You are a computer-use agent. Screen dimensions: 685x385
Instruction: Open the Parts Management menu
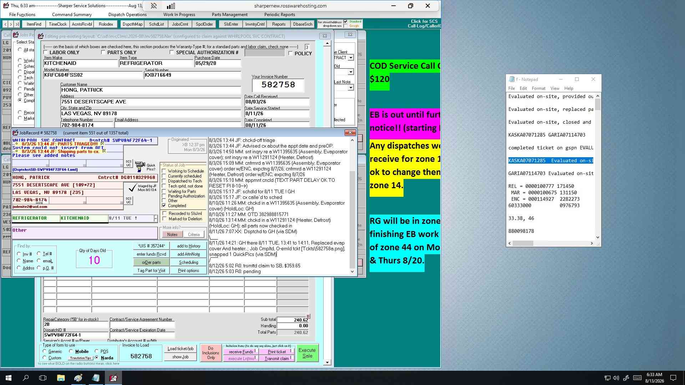[229, 15]
